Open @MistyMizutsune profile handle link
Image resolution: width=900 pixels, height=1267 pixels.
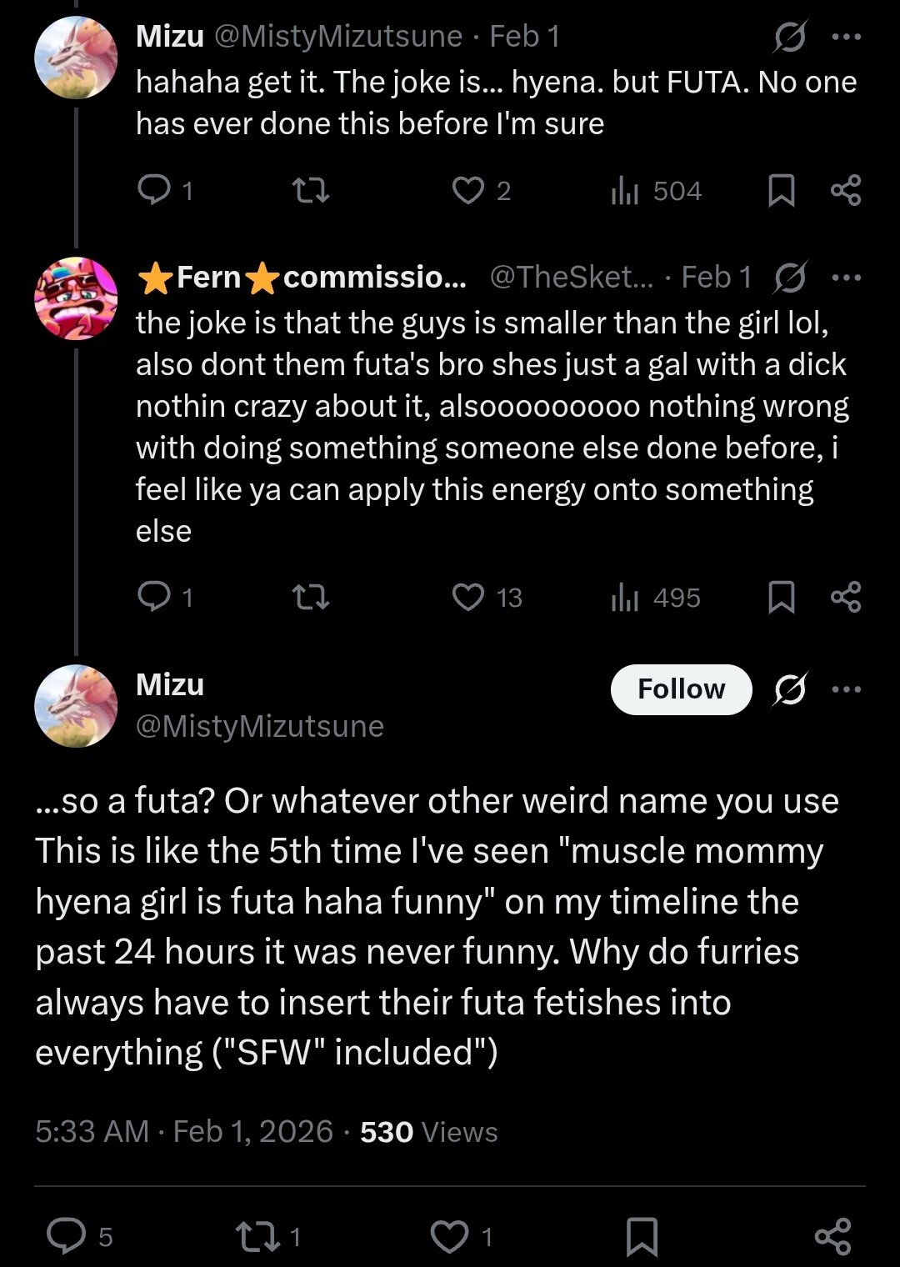[259, 726]
